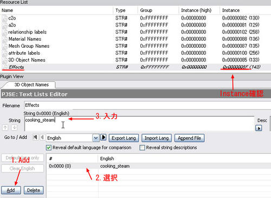
Task: Open the English language dropdown
Action: click(96, 138)
